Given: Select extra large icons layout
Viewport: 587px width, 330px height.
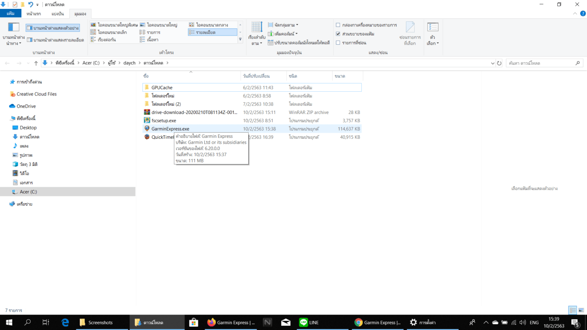Looking at the screenshot, I should coord(114,25).
